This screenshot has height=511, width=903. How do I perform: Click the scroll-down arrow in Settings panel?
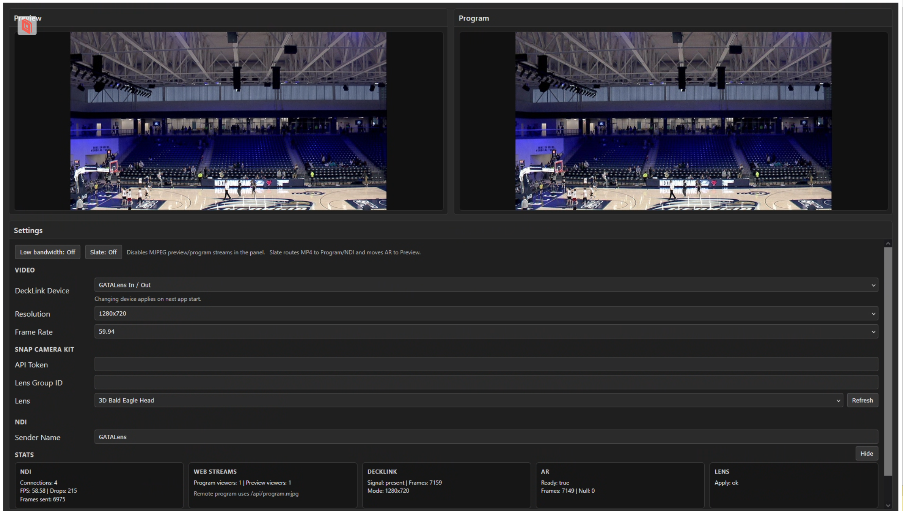(x=888, y=505)
